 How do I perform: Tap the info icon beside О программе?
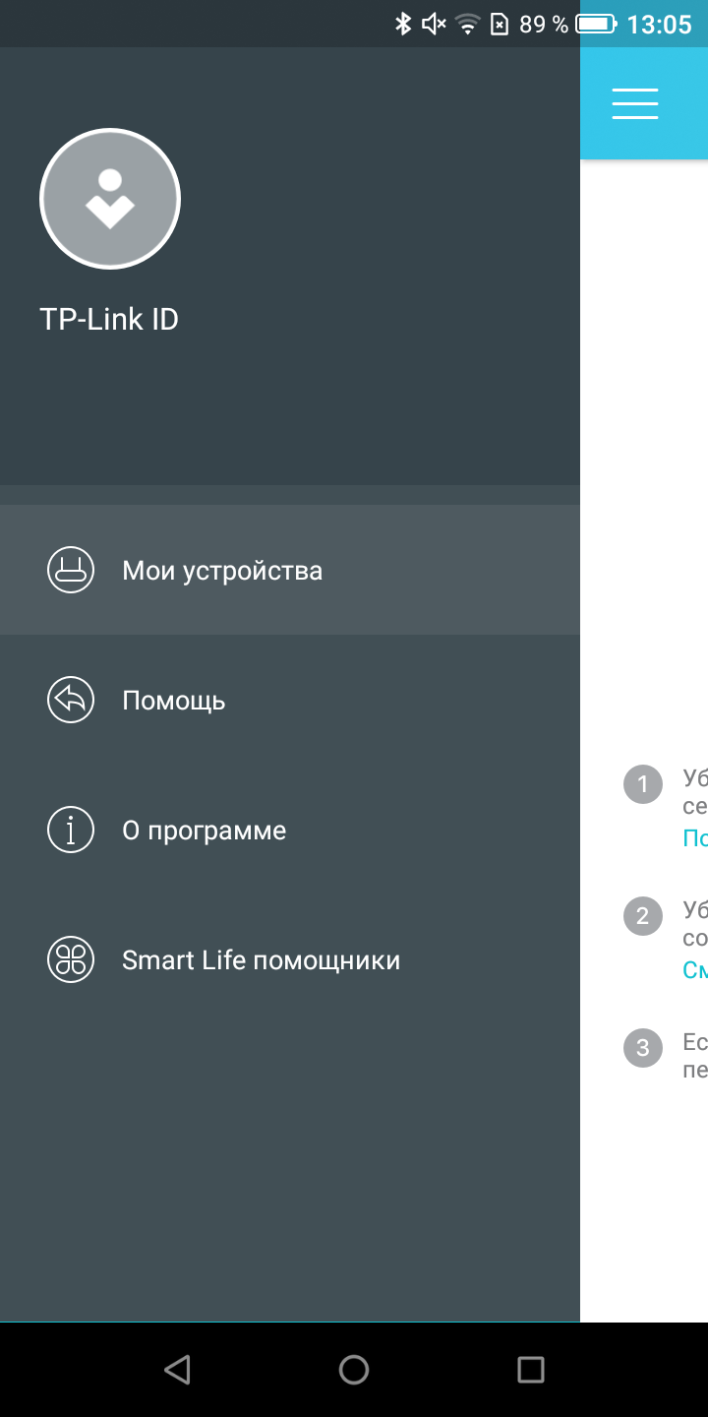coord(71,830)
